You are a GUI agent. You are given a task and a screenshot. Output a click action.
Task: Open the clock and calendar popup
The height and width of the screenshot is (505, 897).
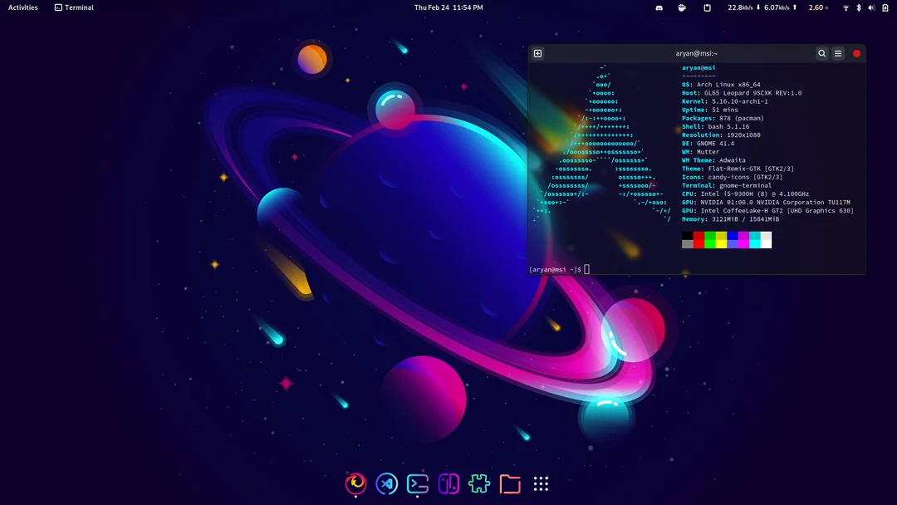pyautogui.click(x=448, y=7)
